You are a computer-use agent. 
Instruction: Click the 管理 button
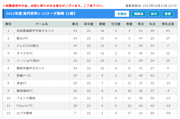click(x=168, y=14)
